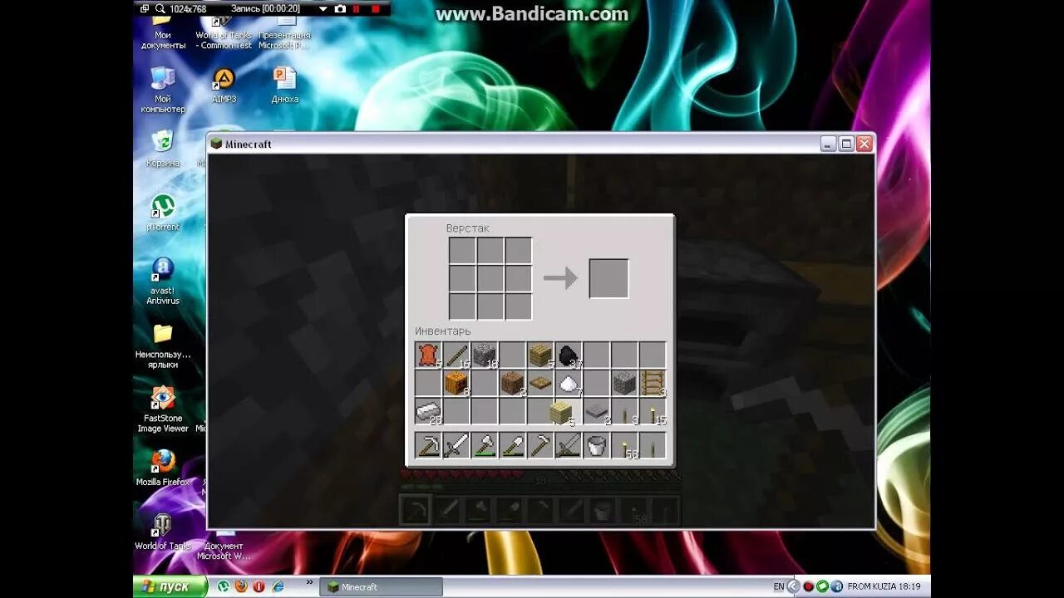Expand hidden system tray icons arrow

[793, 586]
